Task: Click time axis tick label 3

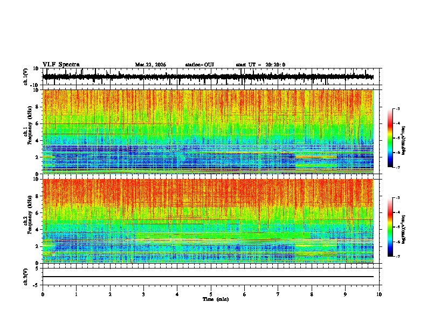Action: [144, 294]
